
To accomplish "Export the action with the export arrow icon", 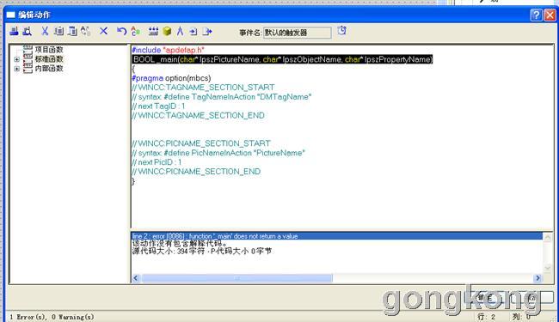I will 207,32.
